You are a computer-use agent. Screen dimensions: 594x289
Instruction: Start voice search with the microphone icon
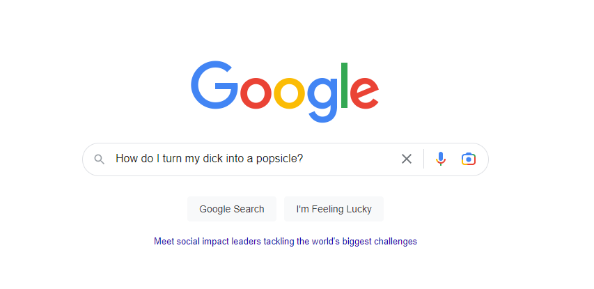[x=440, y=159]
